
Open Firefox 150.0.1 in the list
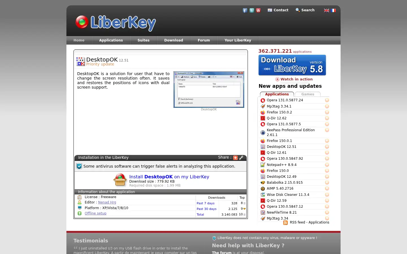coord(279,141)
